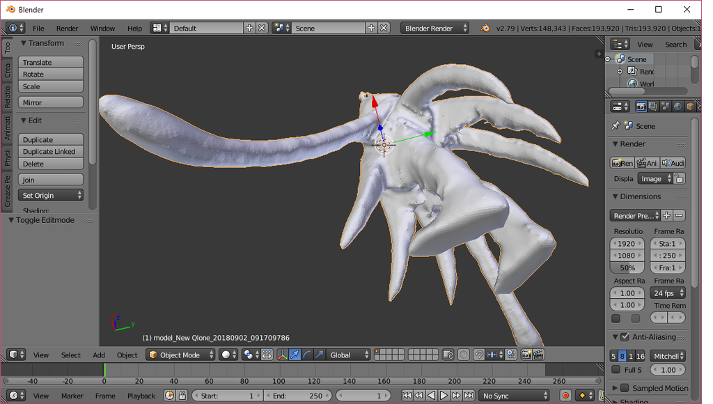Open the 3D View editor type selector
Image resolution: width=713 pixels, height=404 pixels.
pos(17,355)
